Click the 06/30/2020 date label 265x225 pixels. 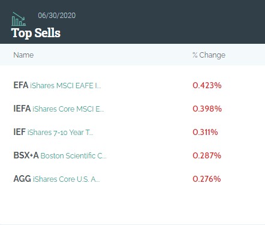coord(57,16)
